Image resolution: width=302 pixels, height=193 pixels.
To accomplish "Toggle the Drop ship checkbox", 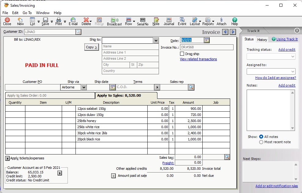I will tap(182, 54).
